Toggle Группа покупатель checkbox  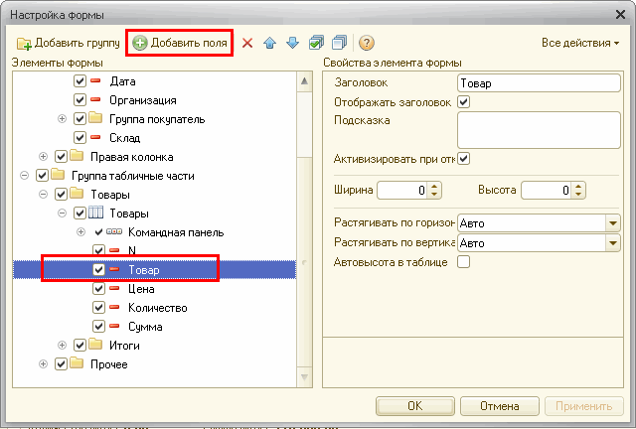(79, 119)
